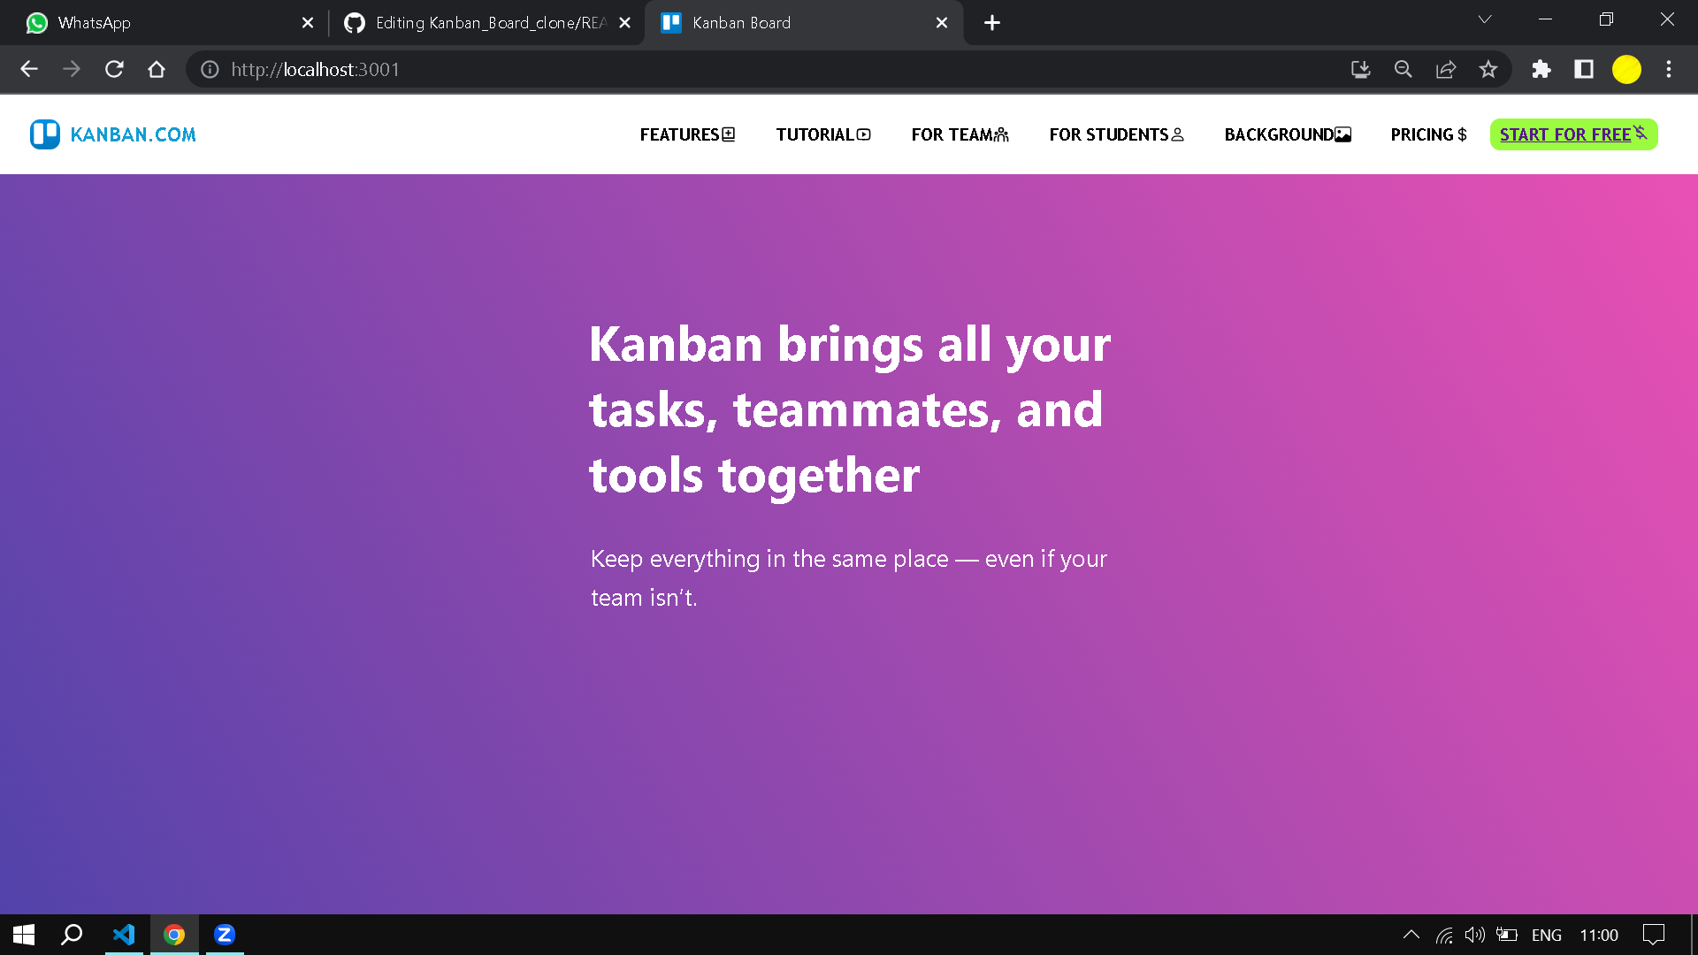Screen dimensions: 1698x955
Task: Open Chrome's three-dot menu
Action: coord(1669,69)
